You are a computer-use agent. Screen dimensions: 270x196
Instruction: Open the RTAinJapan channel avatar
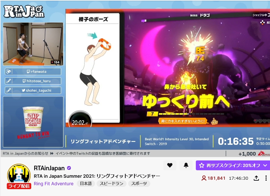coord(19,174)
